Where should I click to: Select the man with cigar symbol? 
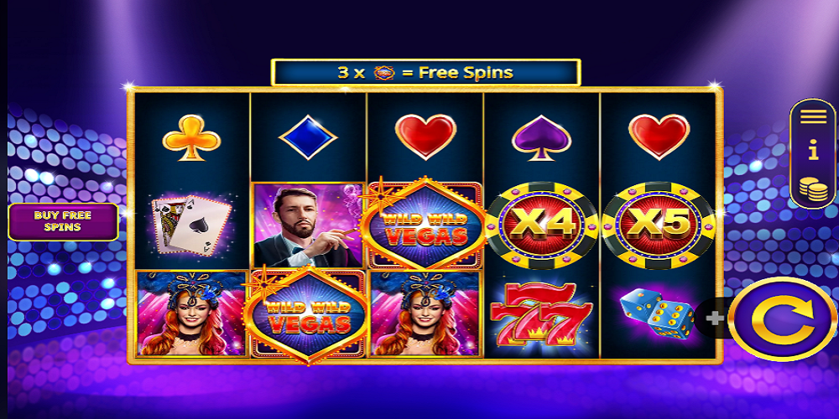[x=308, y=225]
